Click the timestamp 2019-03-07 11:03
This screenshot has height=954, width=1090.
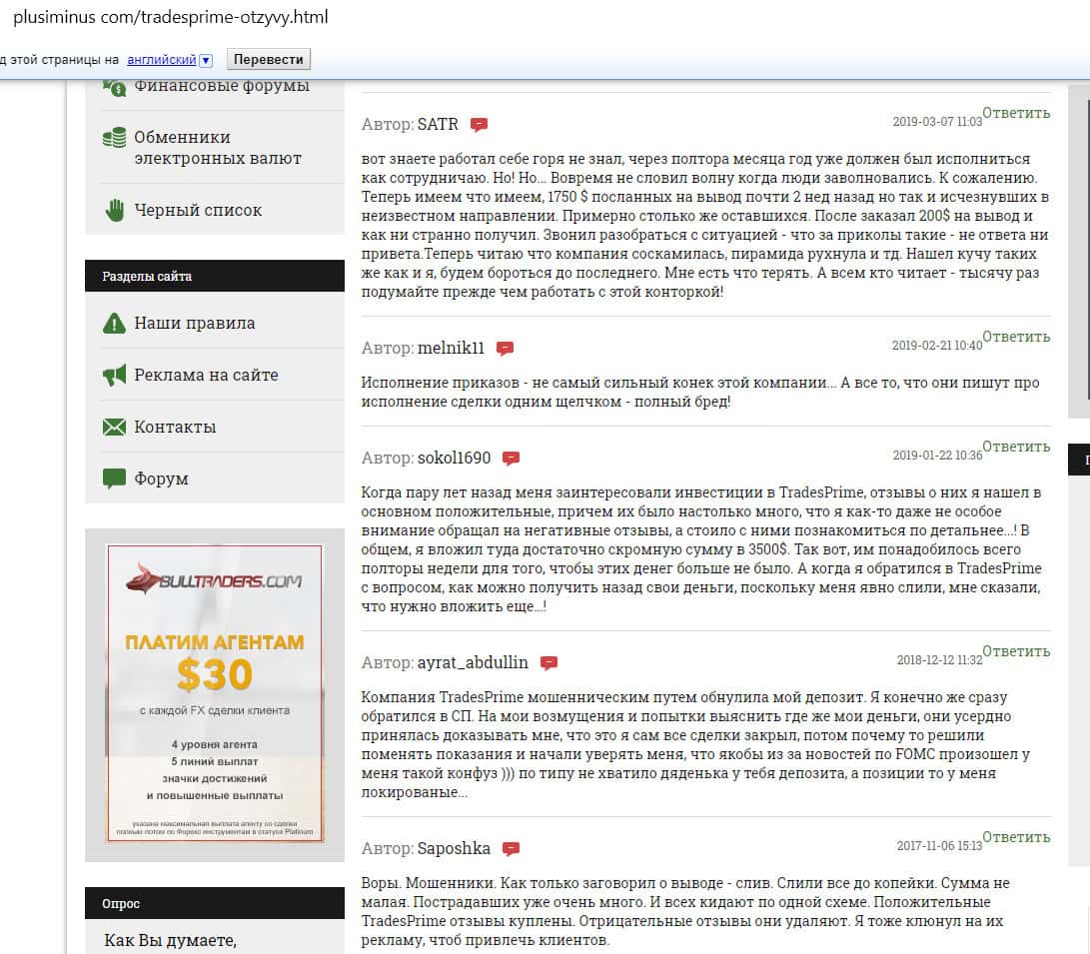point(937,122)
